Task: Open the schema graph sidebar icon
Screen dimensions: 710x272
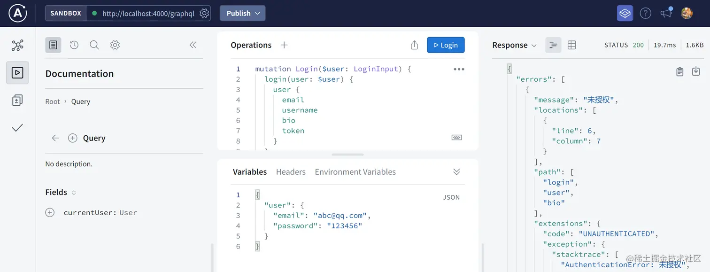Action: tap(17, 46)
